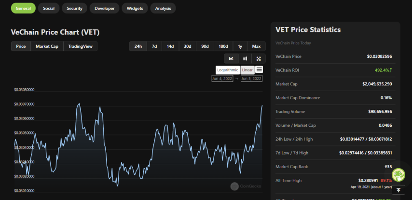Click the scroll-to-top arrow button
This screenshot has width=412, height=200.
click(398, 190)
